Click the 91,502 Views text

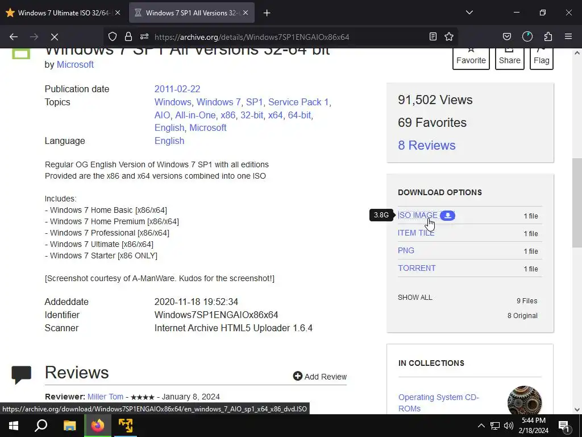click(435, 100)
